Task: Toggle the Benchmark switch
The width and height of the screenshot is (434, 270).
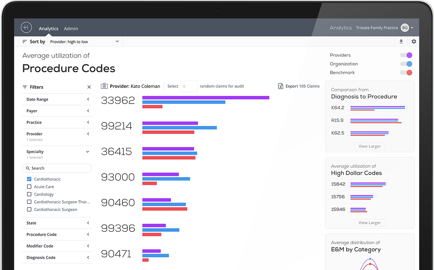Action: tap(406, 73)
